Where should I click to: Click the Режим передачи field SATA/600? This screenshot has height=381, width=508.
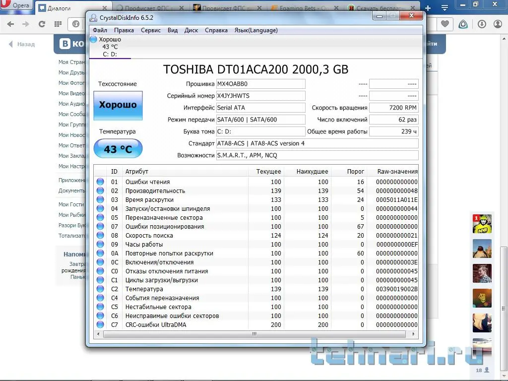[x=261, y=120]
